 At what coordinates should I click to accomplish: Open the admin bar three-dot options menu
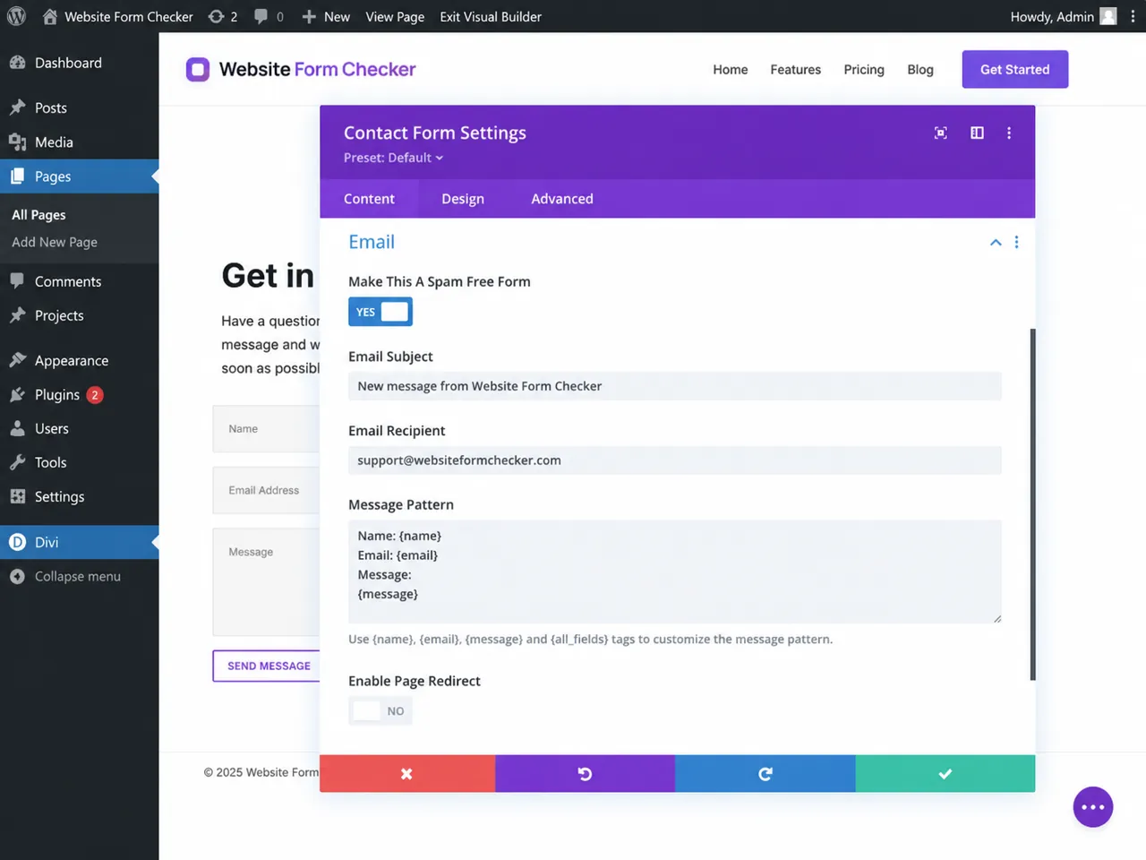point(1133,16)
